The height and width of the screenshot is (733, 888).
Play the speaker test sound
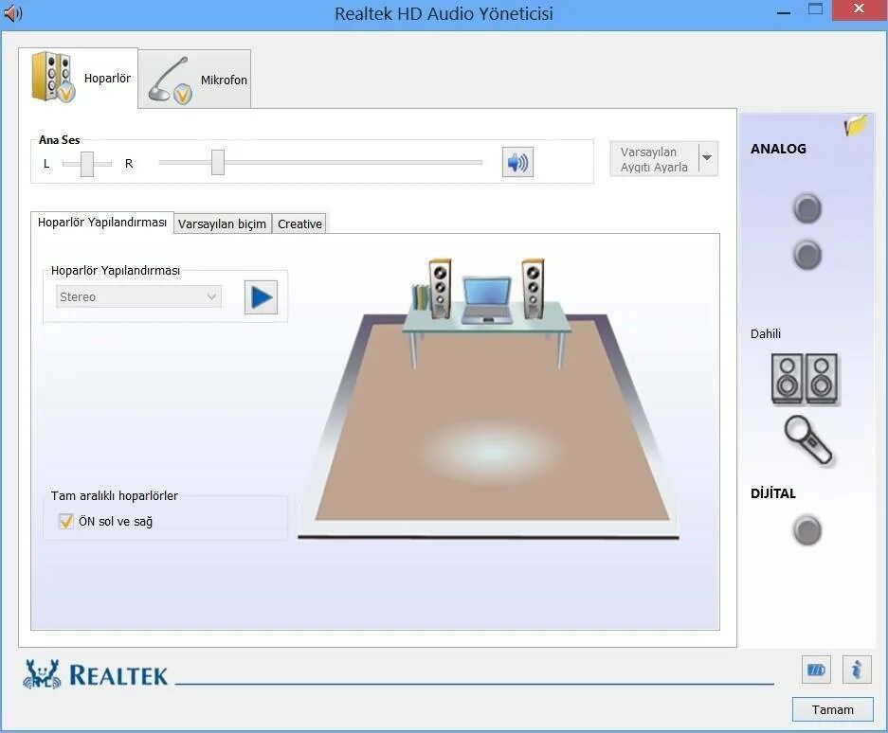pos(261,297)
